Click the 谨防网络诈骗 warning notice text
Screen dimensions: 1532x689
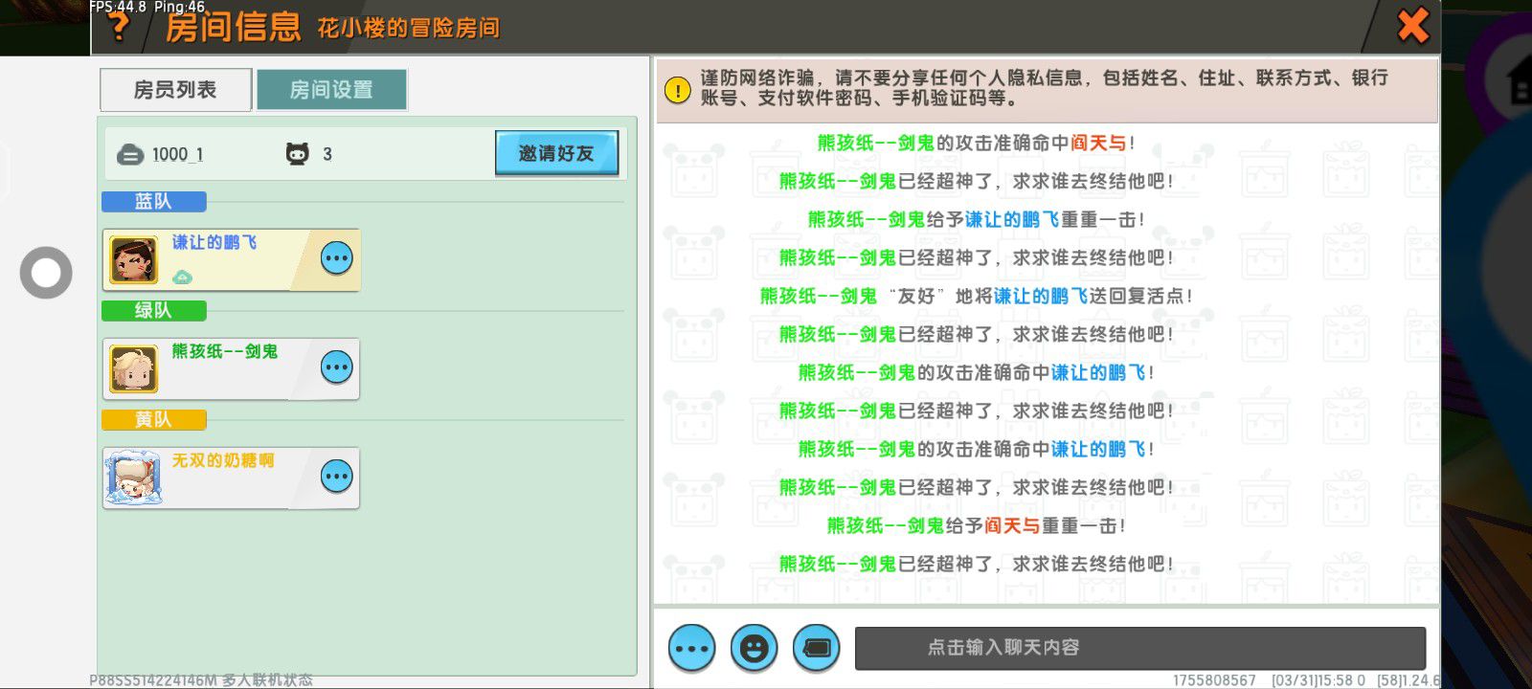[x=1044, y=88]
